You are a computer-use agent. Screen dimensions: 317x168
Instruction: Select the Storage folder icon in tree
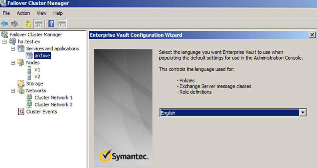21,84
